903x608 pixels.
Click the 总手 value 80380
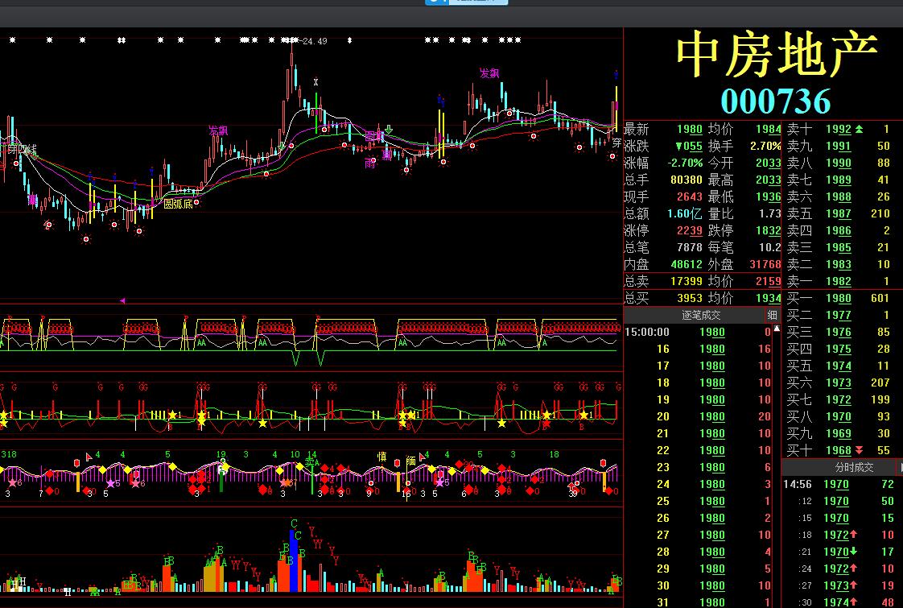tap(687, 180)
